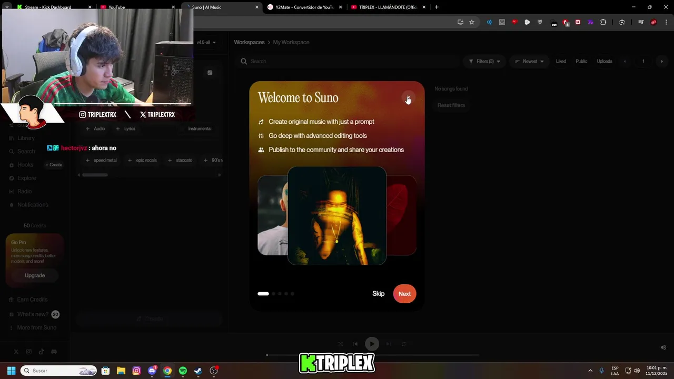
Task: Switch to the TRIPLEX - LLAMÁNDOTE tab
Action: (388, 7)
